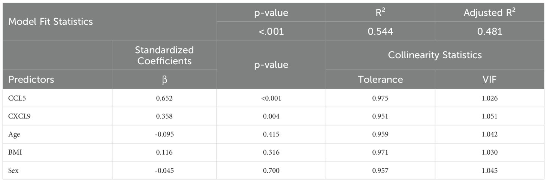547x182 pixels.
Task: Click the Tolerance column header
Action: coord(380,79)
